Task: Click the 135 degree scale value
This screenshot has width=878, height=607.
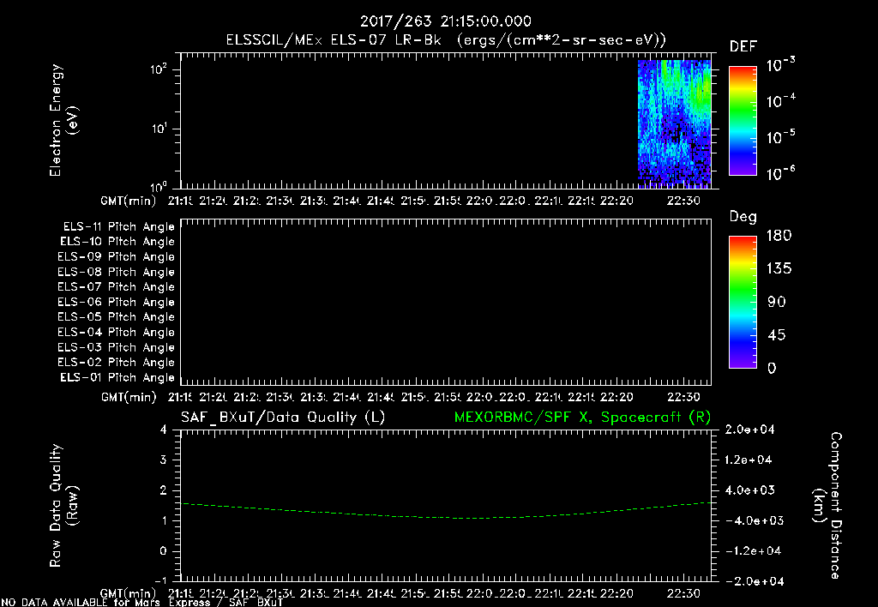Action: coord(779,269)
